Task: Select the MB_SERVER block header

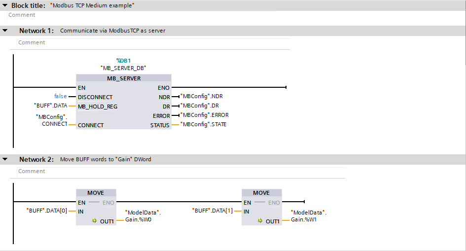Action: click(124, 78)
